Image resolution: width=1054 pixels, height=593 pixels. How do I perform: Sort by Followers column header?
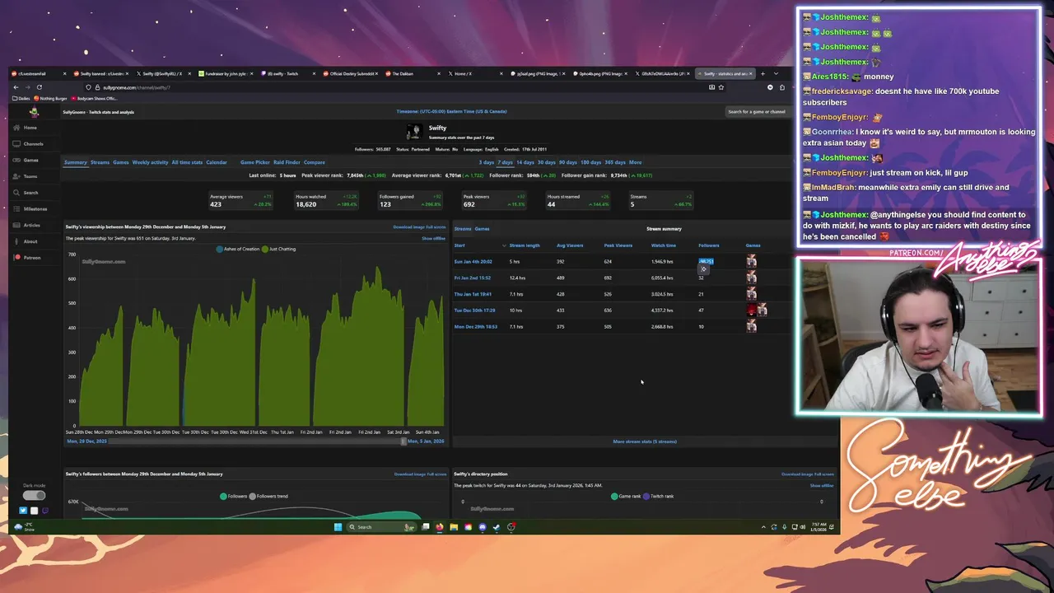click(x=709, y=245)
